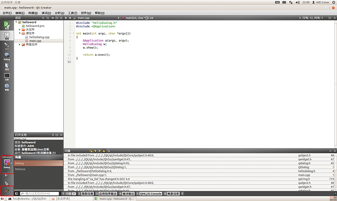This screenshot has height=201, width=337.
Task: Switch to the 概要信息 tab
Action: tap(171, 193)
